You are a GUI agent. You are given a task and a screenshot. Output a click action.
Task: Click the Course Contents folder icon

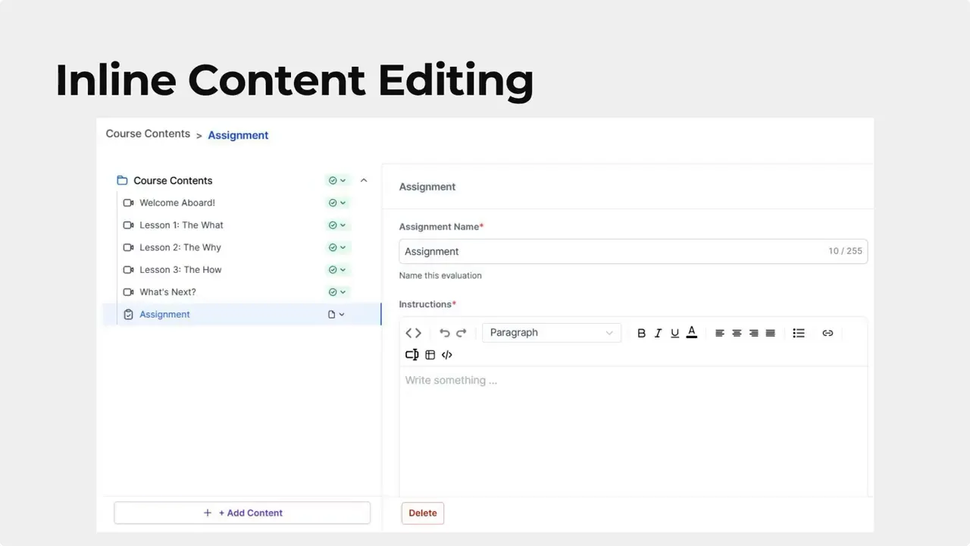(x=122, y=180)
